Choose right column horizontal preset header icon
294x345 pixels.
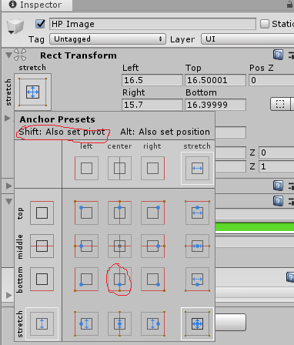click(153, 169)
